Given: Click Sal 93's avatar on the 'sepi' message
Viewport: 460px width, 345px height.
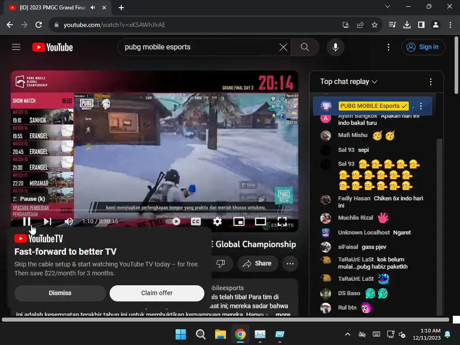Looking at the screenshot, I should point(326,150).
